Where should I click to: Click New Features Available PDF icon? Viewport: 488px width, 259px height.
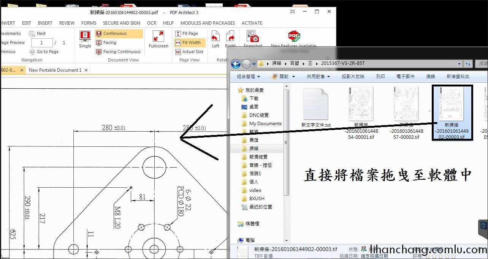point(294,37)
